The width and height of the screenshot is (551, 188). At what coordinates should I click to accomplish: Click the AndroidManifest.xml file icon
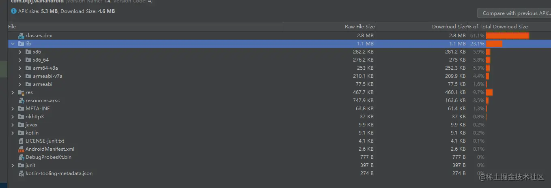[x=21, y=149]
